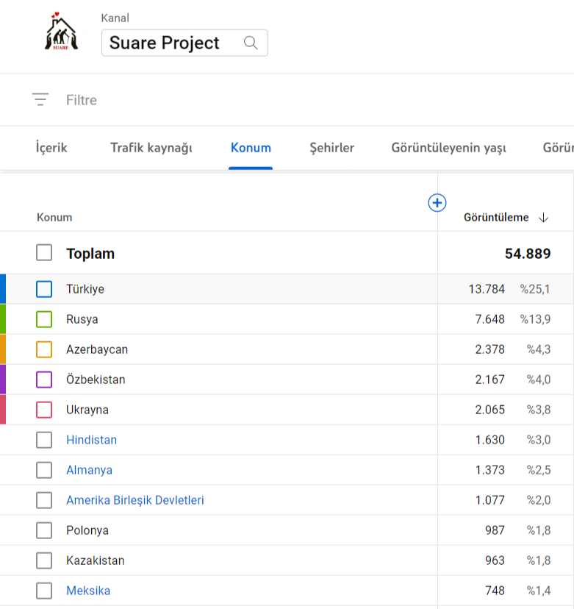Screen dimensions: 574x609
Task: Click the filter lines icon
Action: point(40,99)
